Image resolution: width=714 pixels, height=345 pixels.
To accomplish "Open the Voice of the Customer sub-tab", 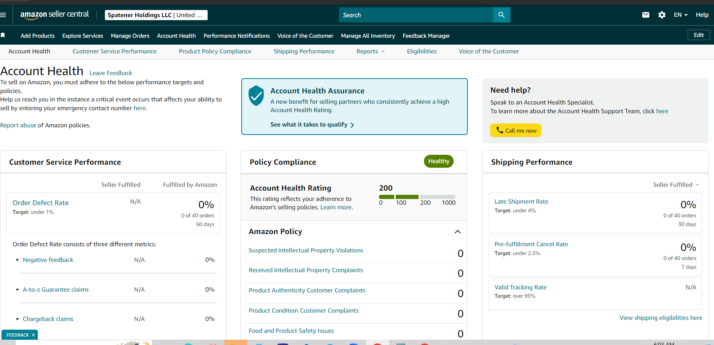I will [489, 51].
